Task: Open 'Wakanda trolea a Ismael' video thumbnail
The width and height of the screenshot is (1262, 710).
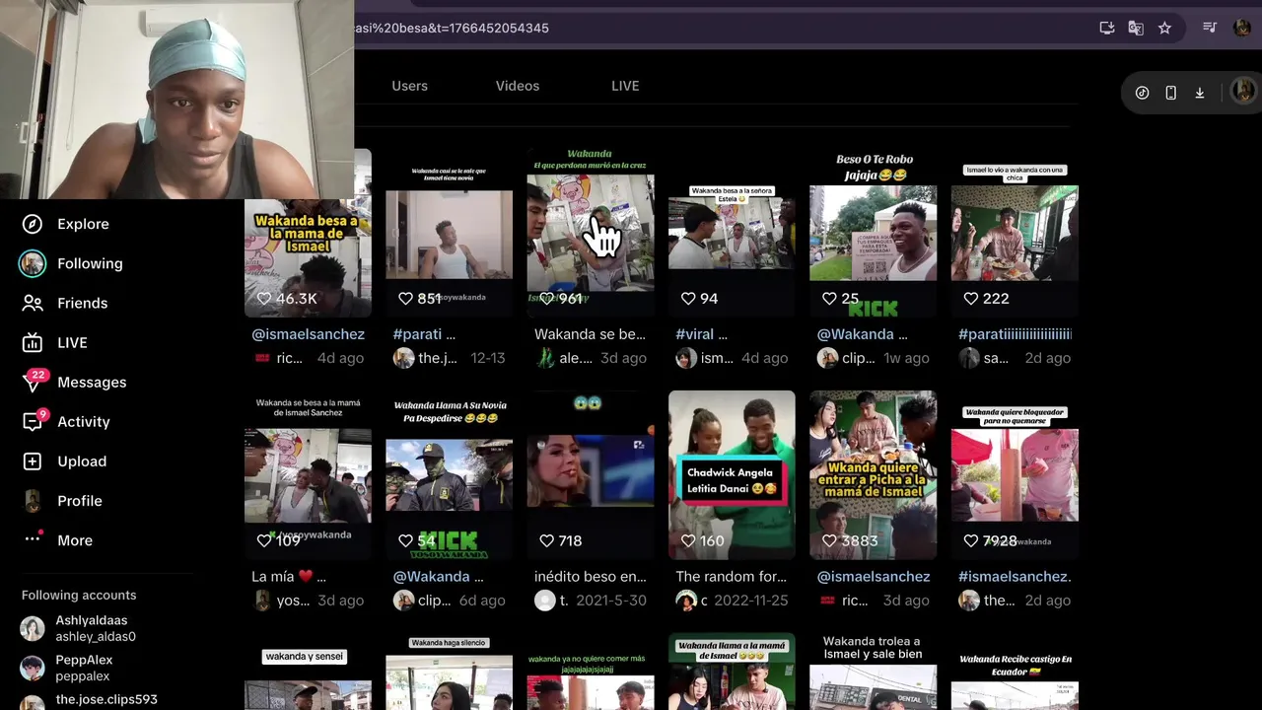Action: pos(873,672)
